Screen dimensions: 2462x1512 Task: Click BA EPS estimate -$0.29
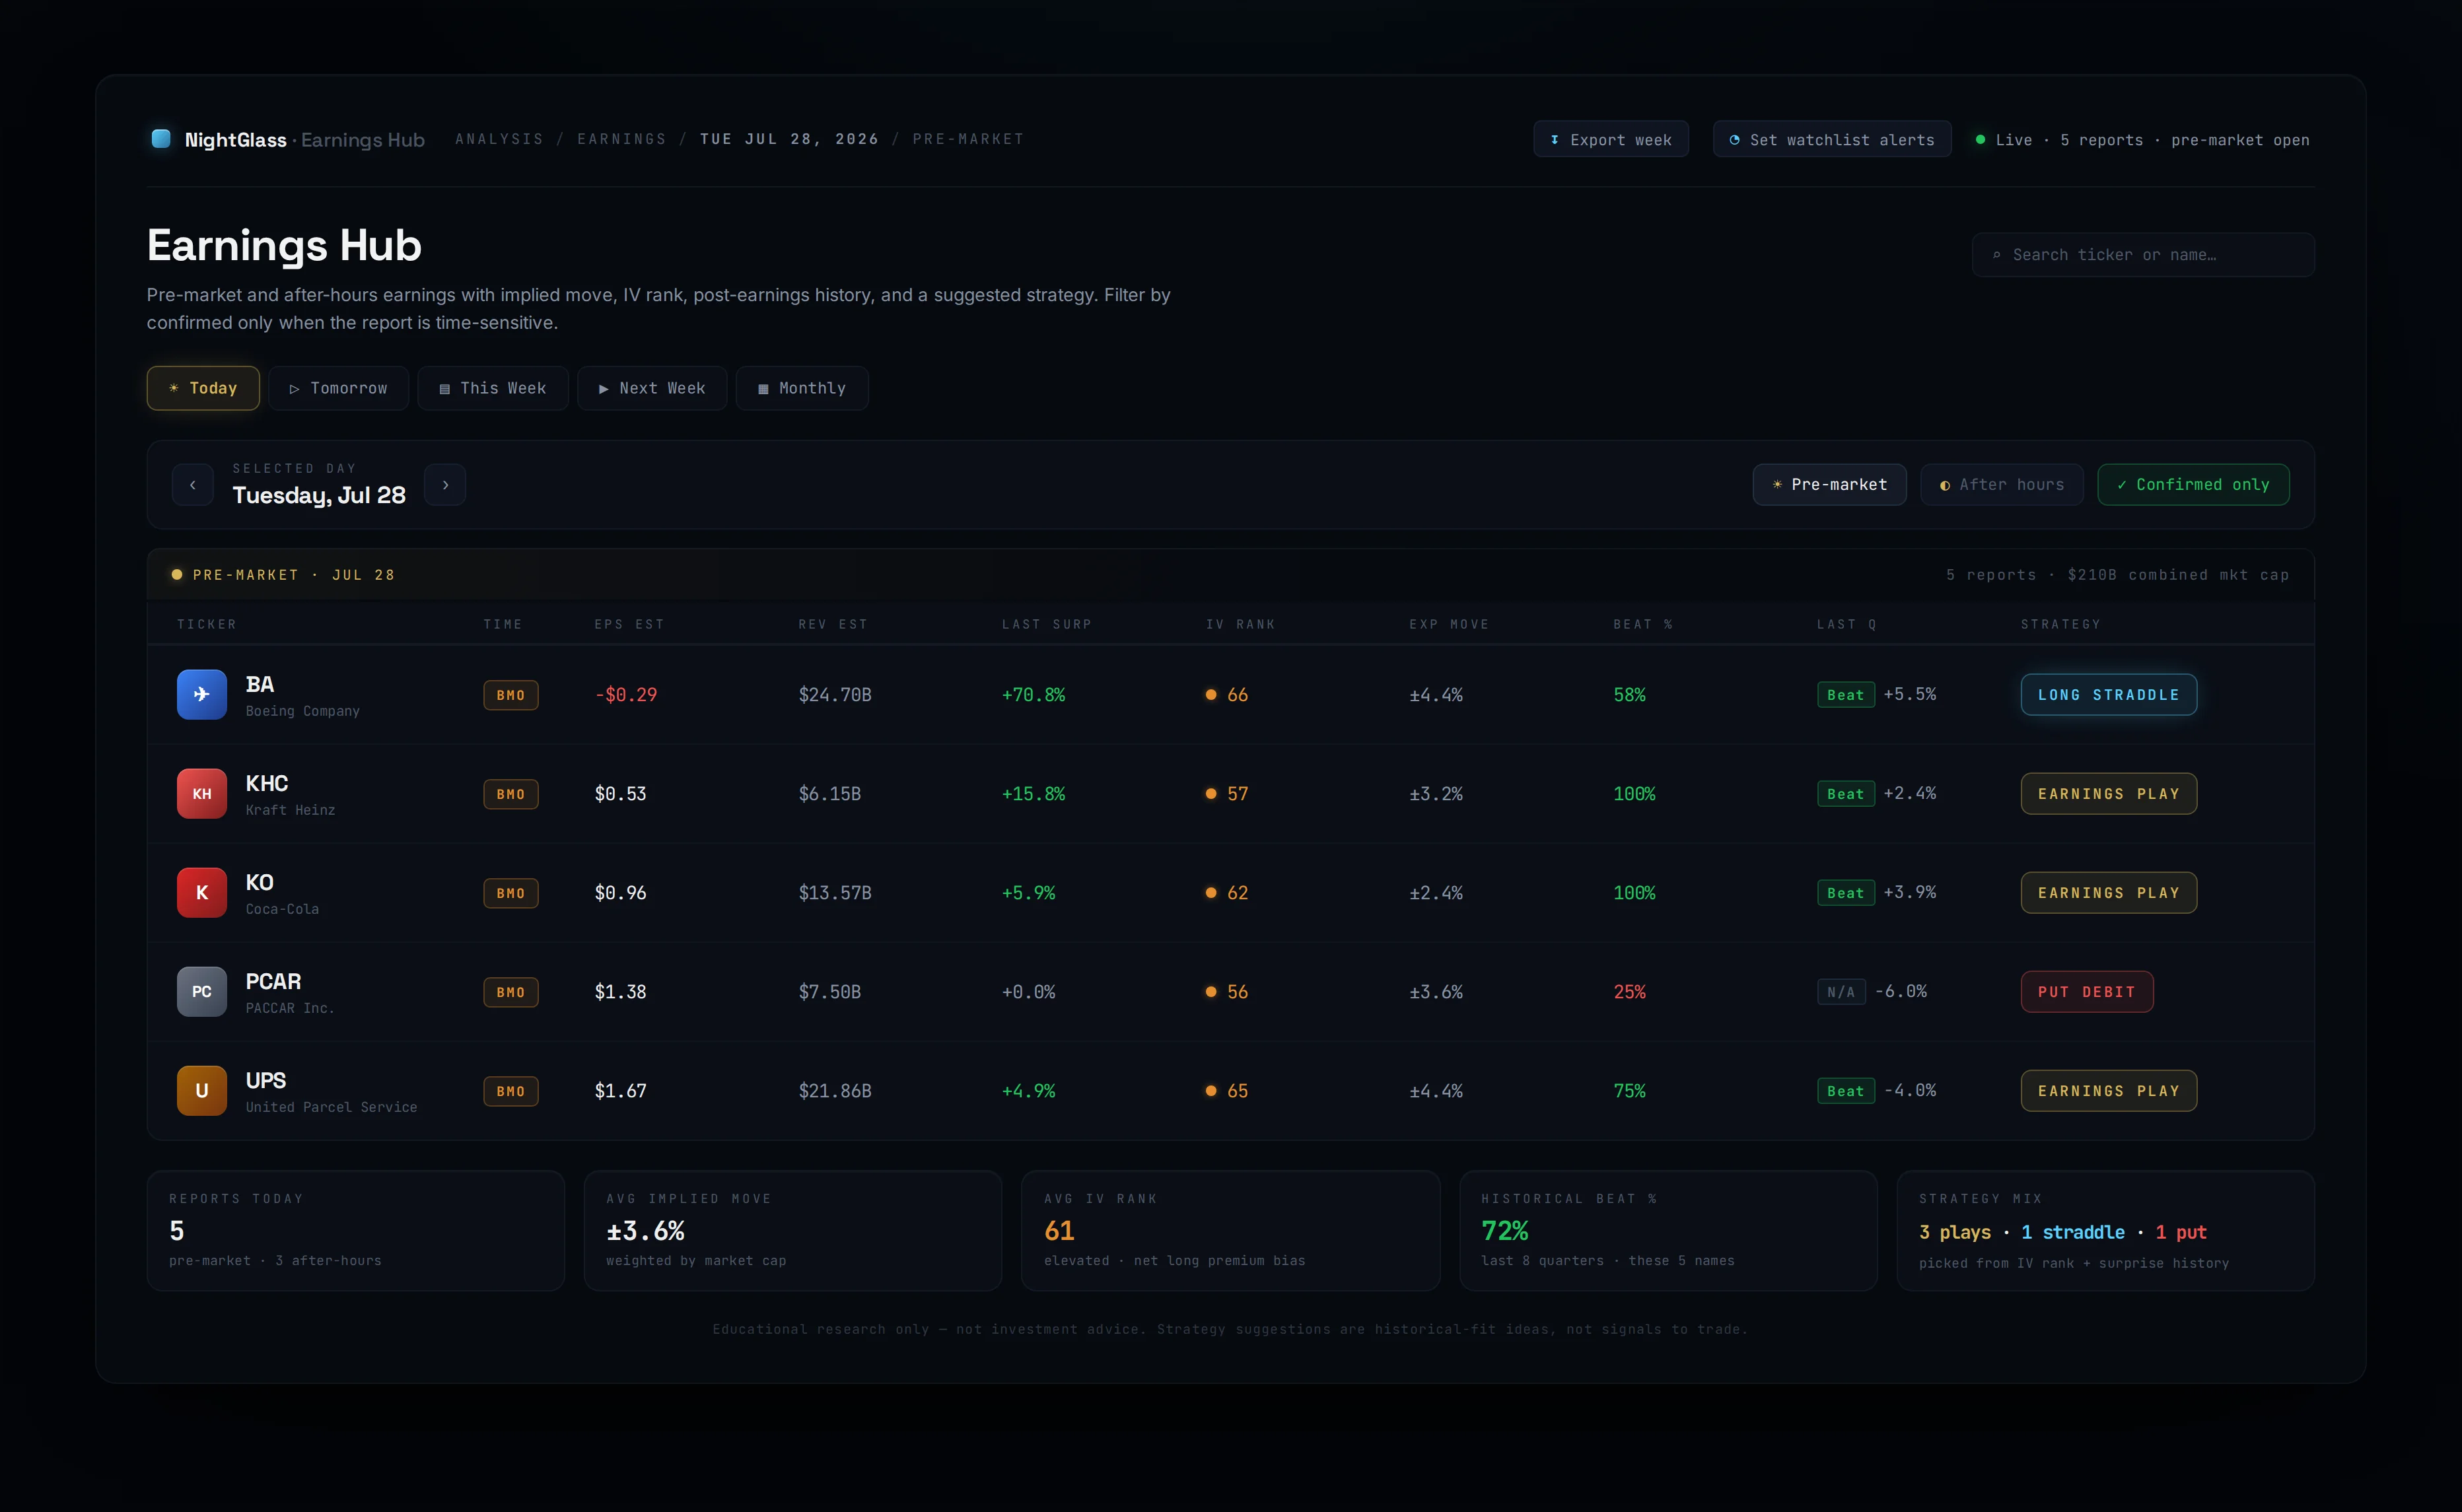click(x=626, y=694)
